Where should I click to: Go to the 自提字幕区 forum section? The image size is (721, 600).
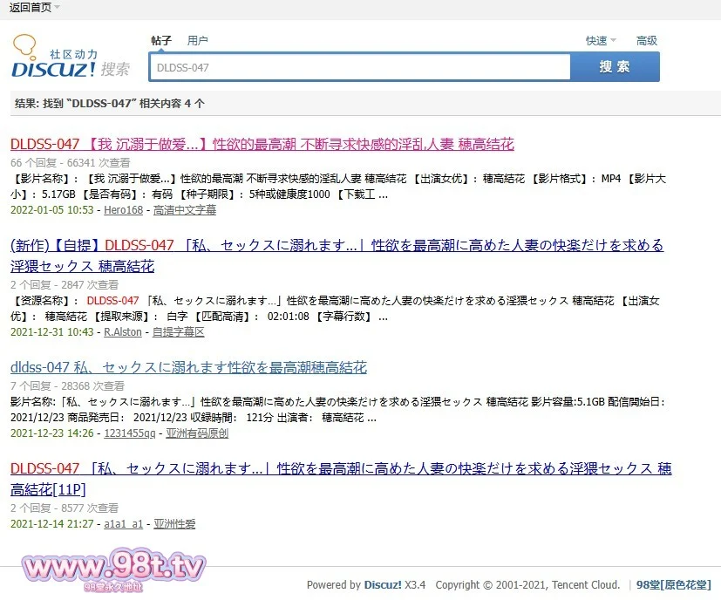tap(178, 332)
